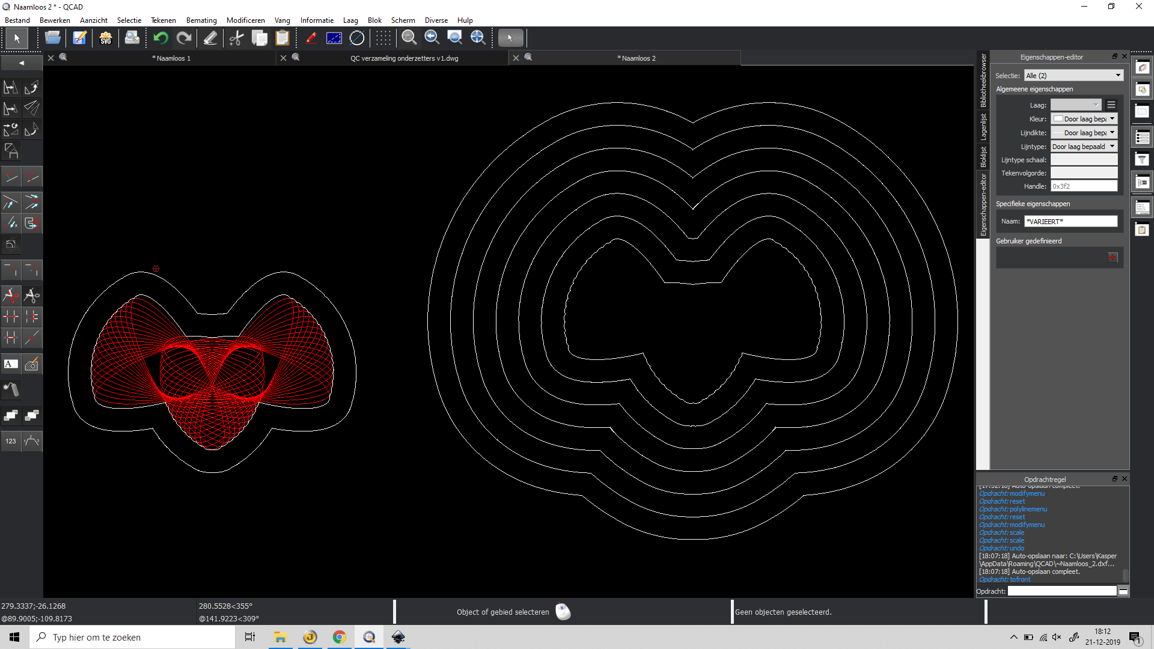Select the scissors Cut icon
Viewport: 1154px width, 649px height.
[236, 38]
